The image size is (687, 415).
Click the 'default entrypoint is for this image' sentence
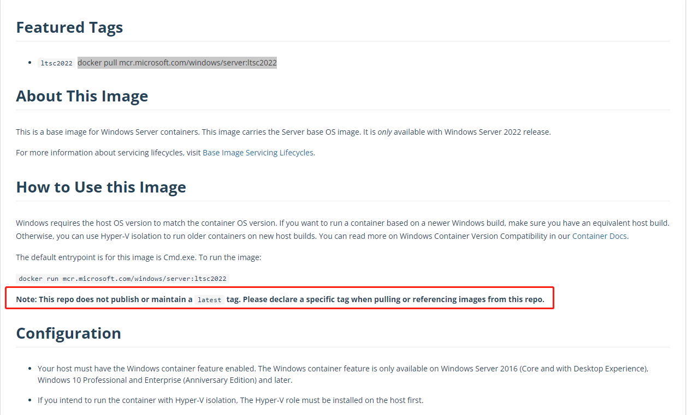click(x=139, y=257)
